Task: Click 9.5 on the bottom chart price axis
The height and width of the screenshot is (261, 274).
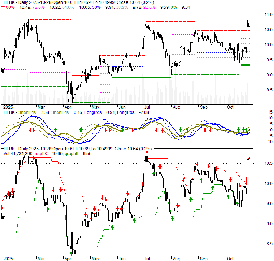Action: coord(269,204)
